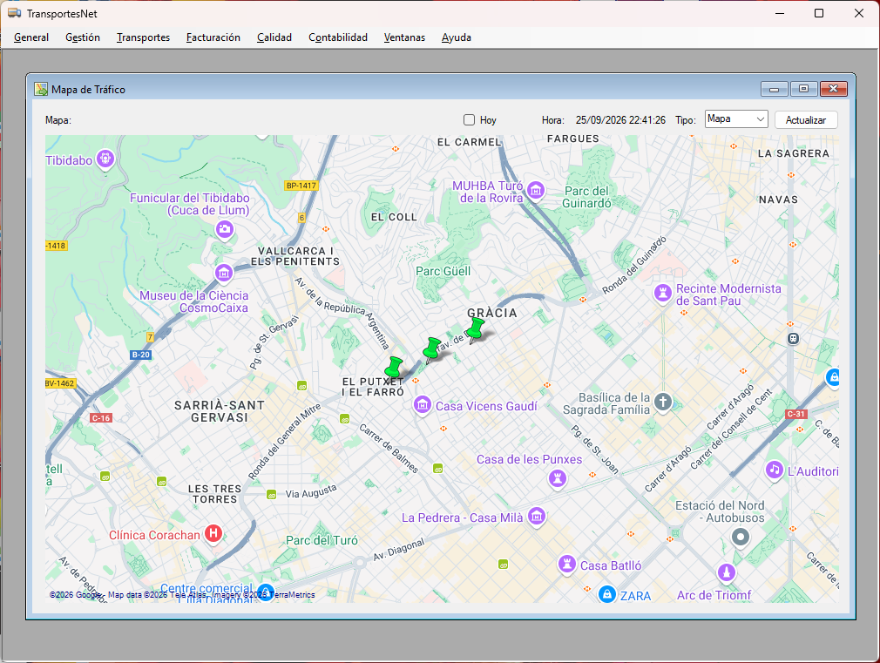Open the Transportes menu

[x=143, y=37]
